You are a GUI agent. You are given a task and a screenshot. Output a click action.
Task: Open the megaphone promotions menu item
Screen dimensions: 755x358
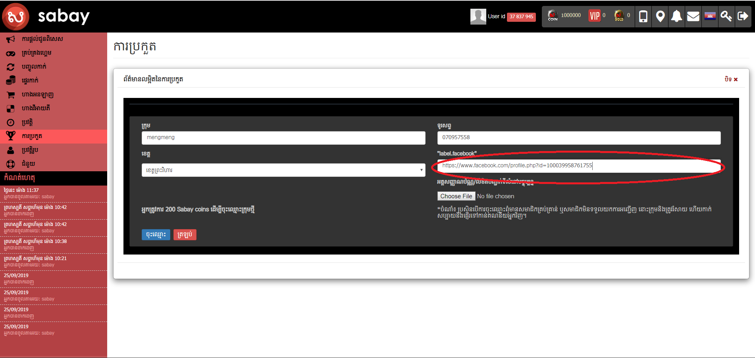(42, 39)
